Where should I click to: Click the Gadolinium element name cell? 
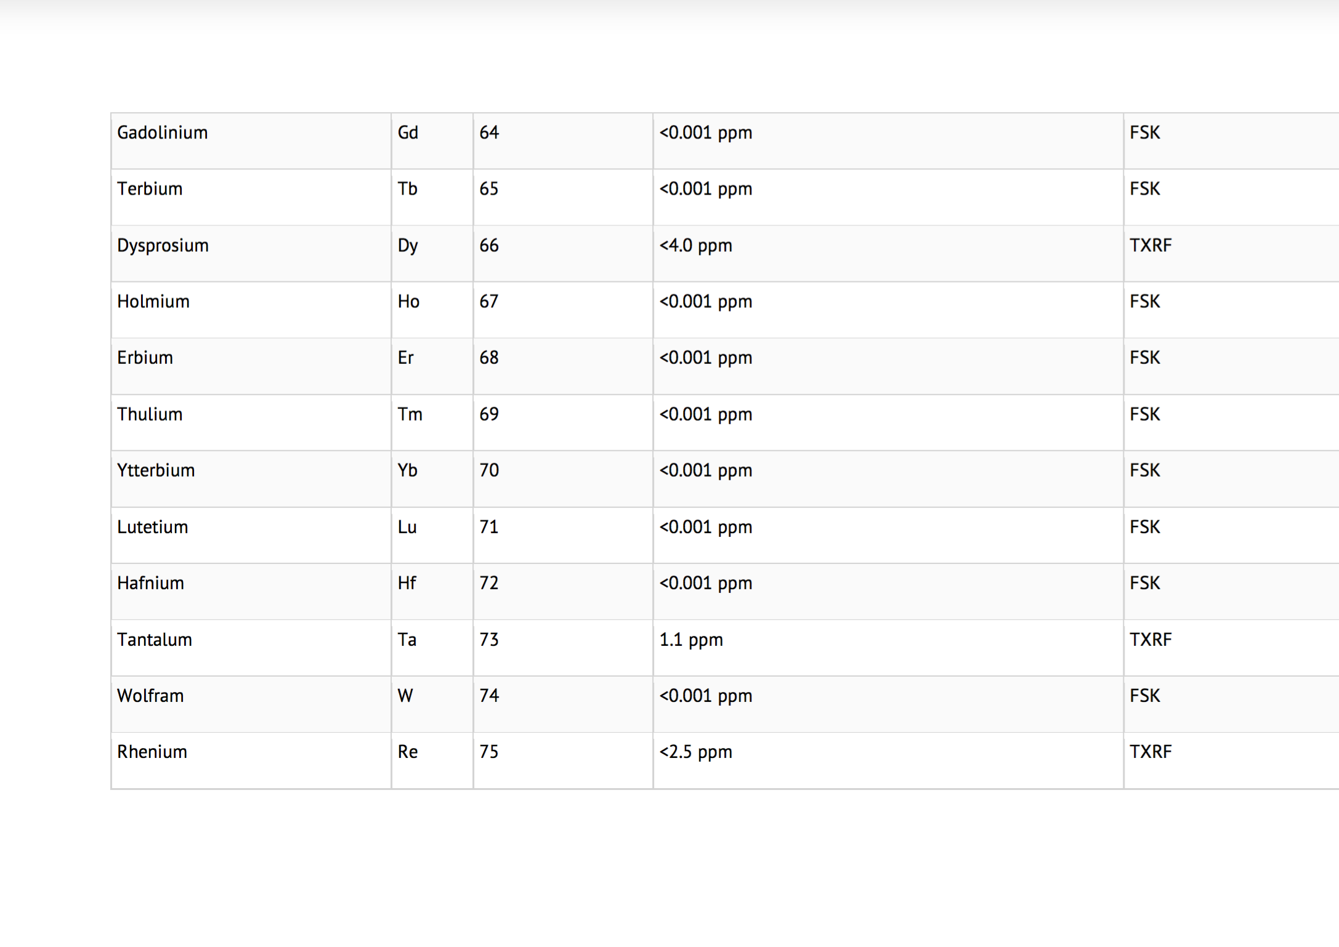point(163,133)
